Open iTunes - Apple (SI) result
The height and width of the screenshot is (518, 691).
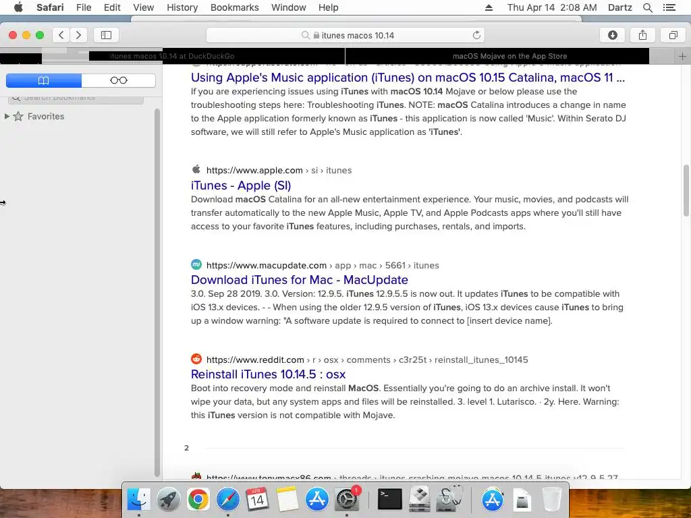(x=241, y=185)
